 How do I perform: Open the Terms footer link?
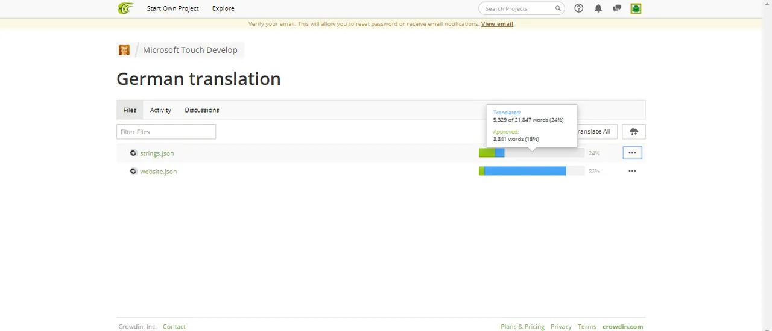pyautogui.click(x=587, y=327)
